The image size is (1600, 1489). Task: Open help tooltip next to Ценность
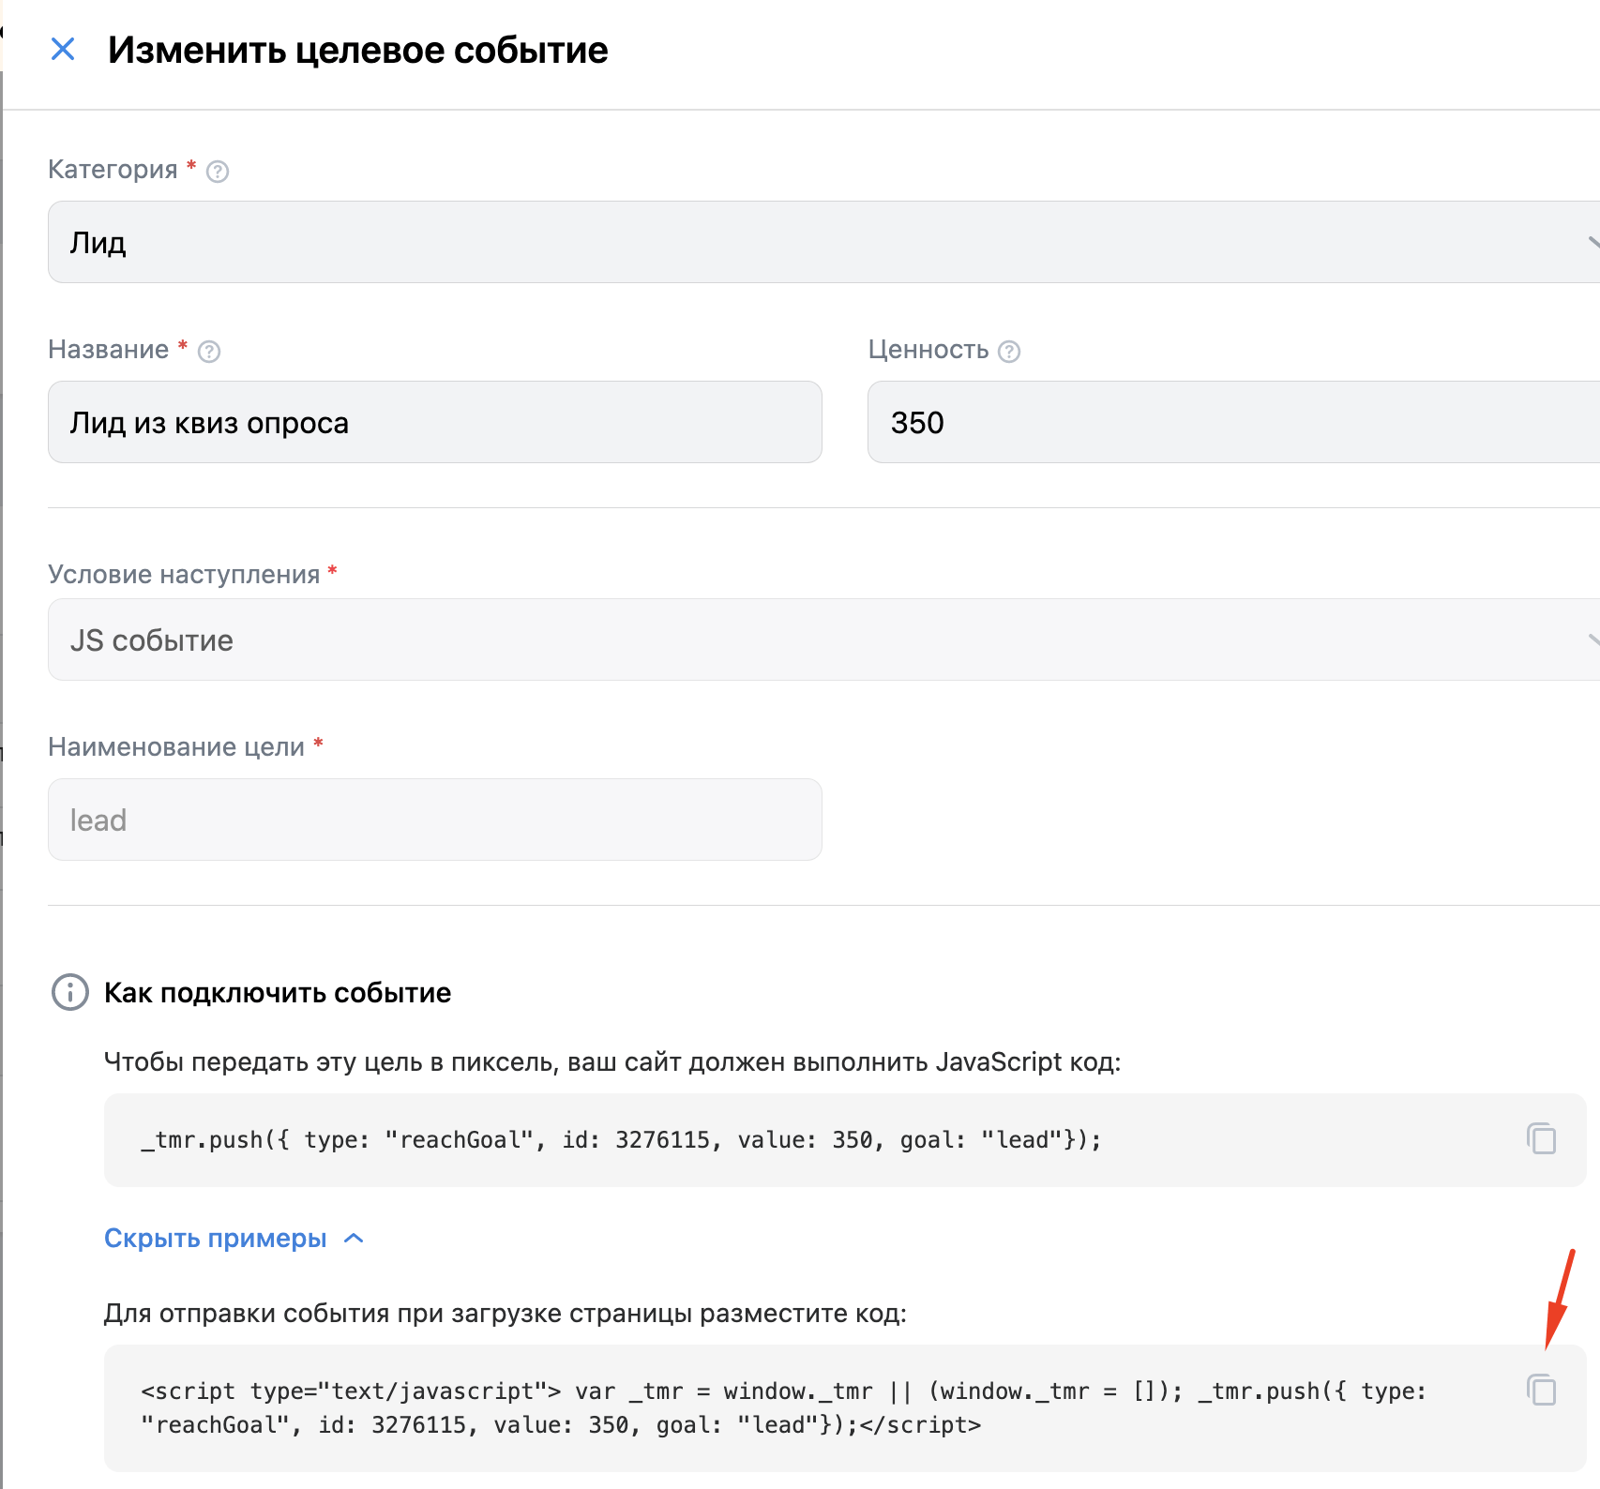pos(1009,352)
